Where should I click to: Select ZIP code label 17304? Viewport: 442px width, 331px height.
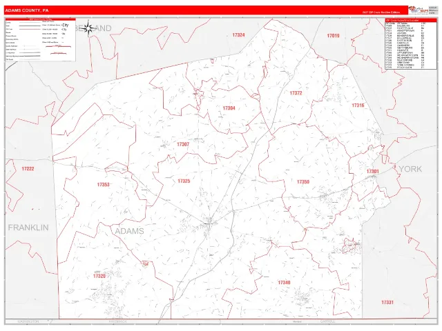(229, 108)
